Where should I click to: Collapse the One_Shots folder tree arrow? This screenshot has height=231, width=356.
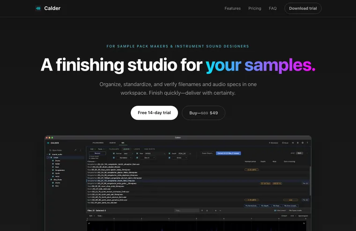click(49, 180)
